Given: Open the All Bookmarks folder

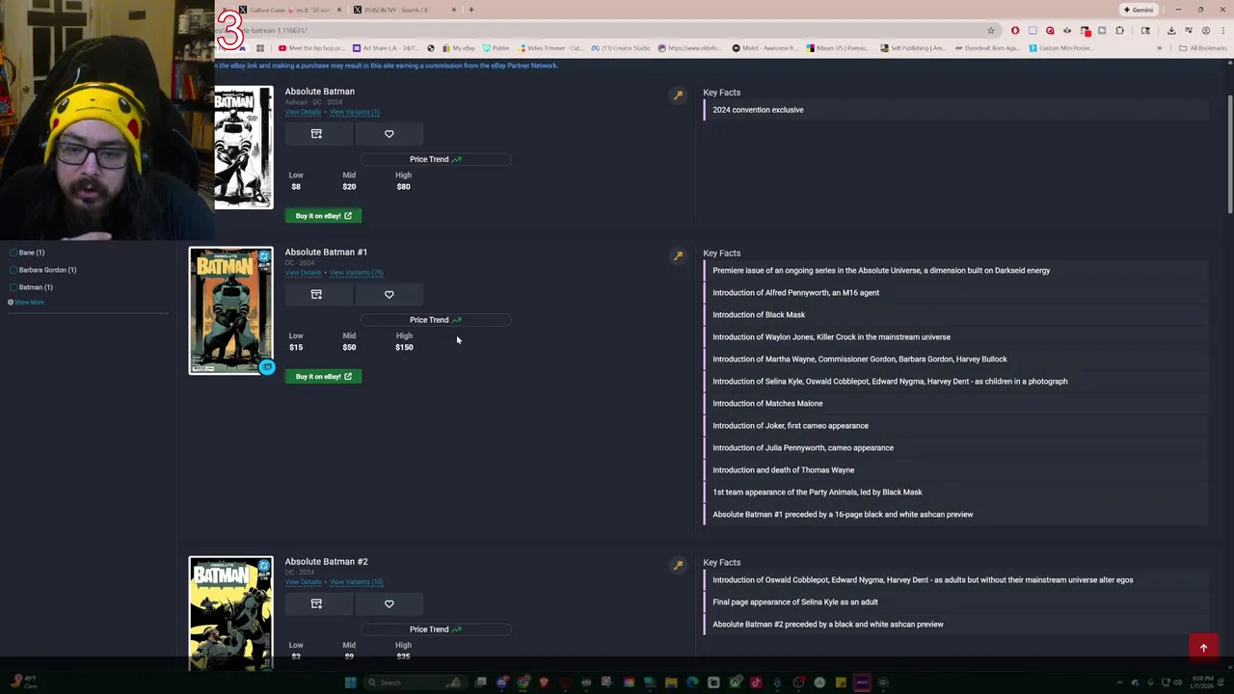Looking at the screenshot, I should pos(1202,48).
